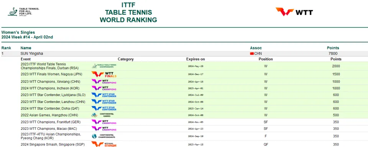Click WTT Star Contender icon for Ljubljana
Viewport: 368px width, 147px height.
click(104, 95)
